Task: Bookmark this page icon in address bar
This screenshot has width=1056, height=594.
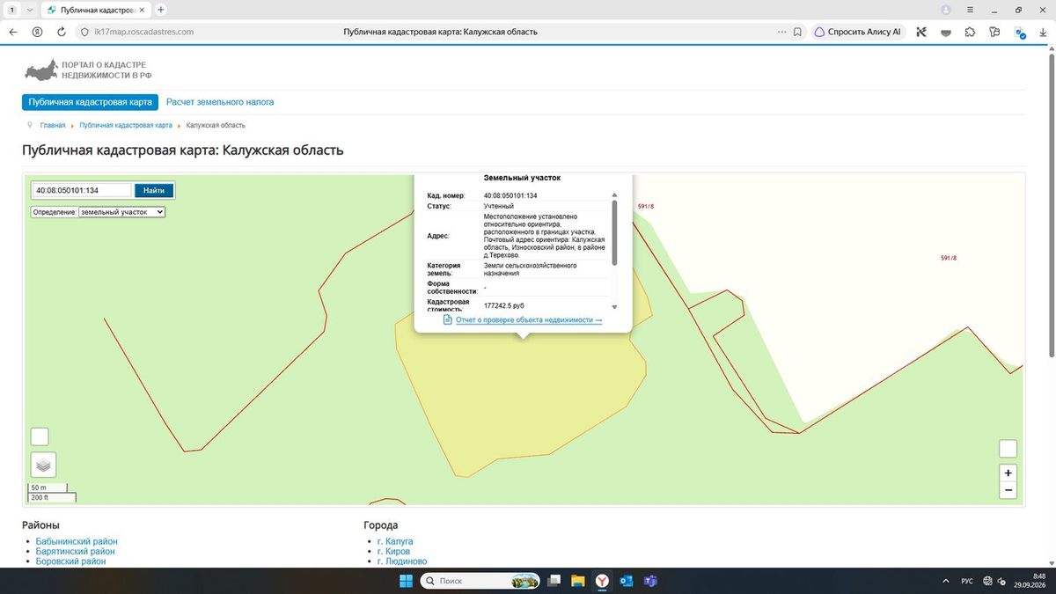Action: (x=797, y=32)
